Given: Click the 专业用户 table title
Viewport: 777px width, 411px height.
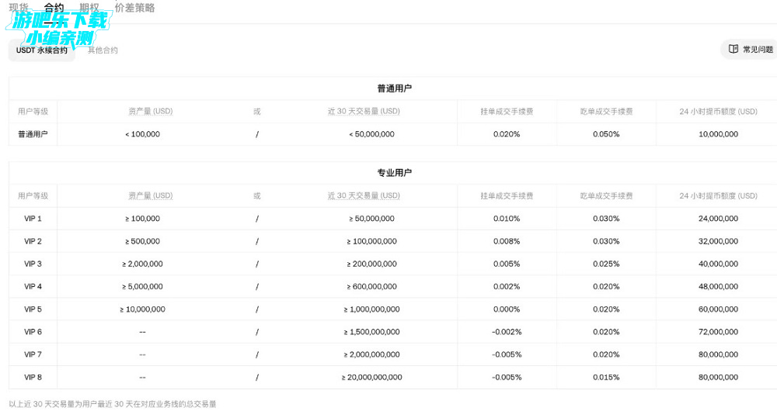Looking at the screenshot, I should (394, 172).
